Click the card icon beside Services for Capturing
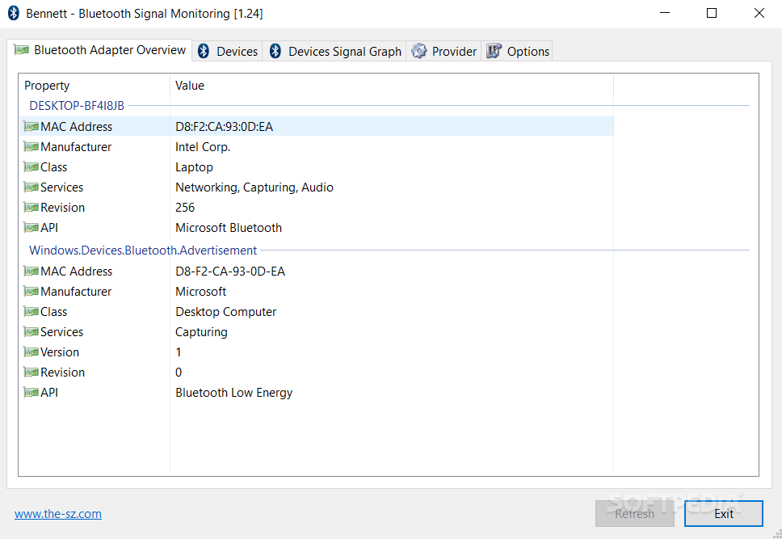The image size is (782, 539). [32, 332]
